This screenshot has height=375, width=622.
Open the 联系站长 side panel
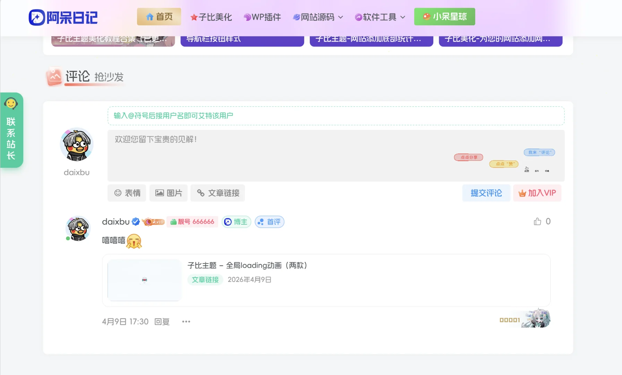11,130
